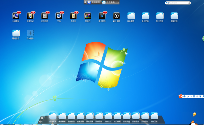The height and width of the screenshot is (125, 204).
Task: Open the 图片视频 media group
Action: coord(102,16)
